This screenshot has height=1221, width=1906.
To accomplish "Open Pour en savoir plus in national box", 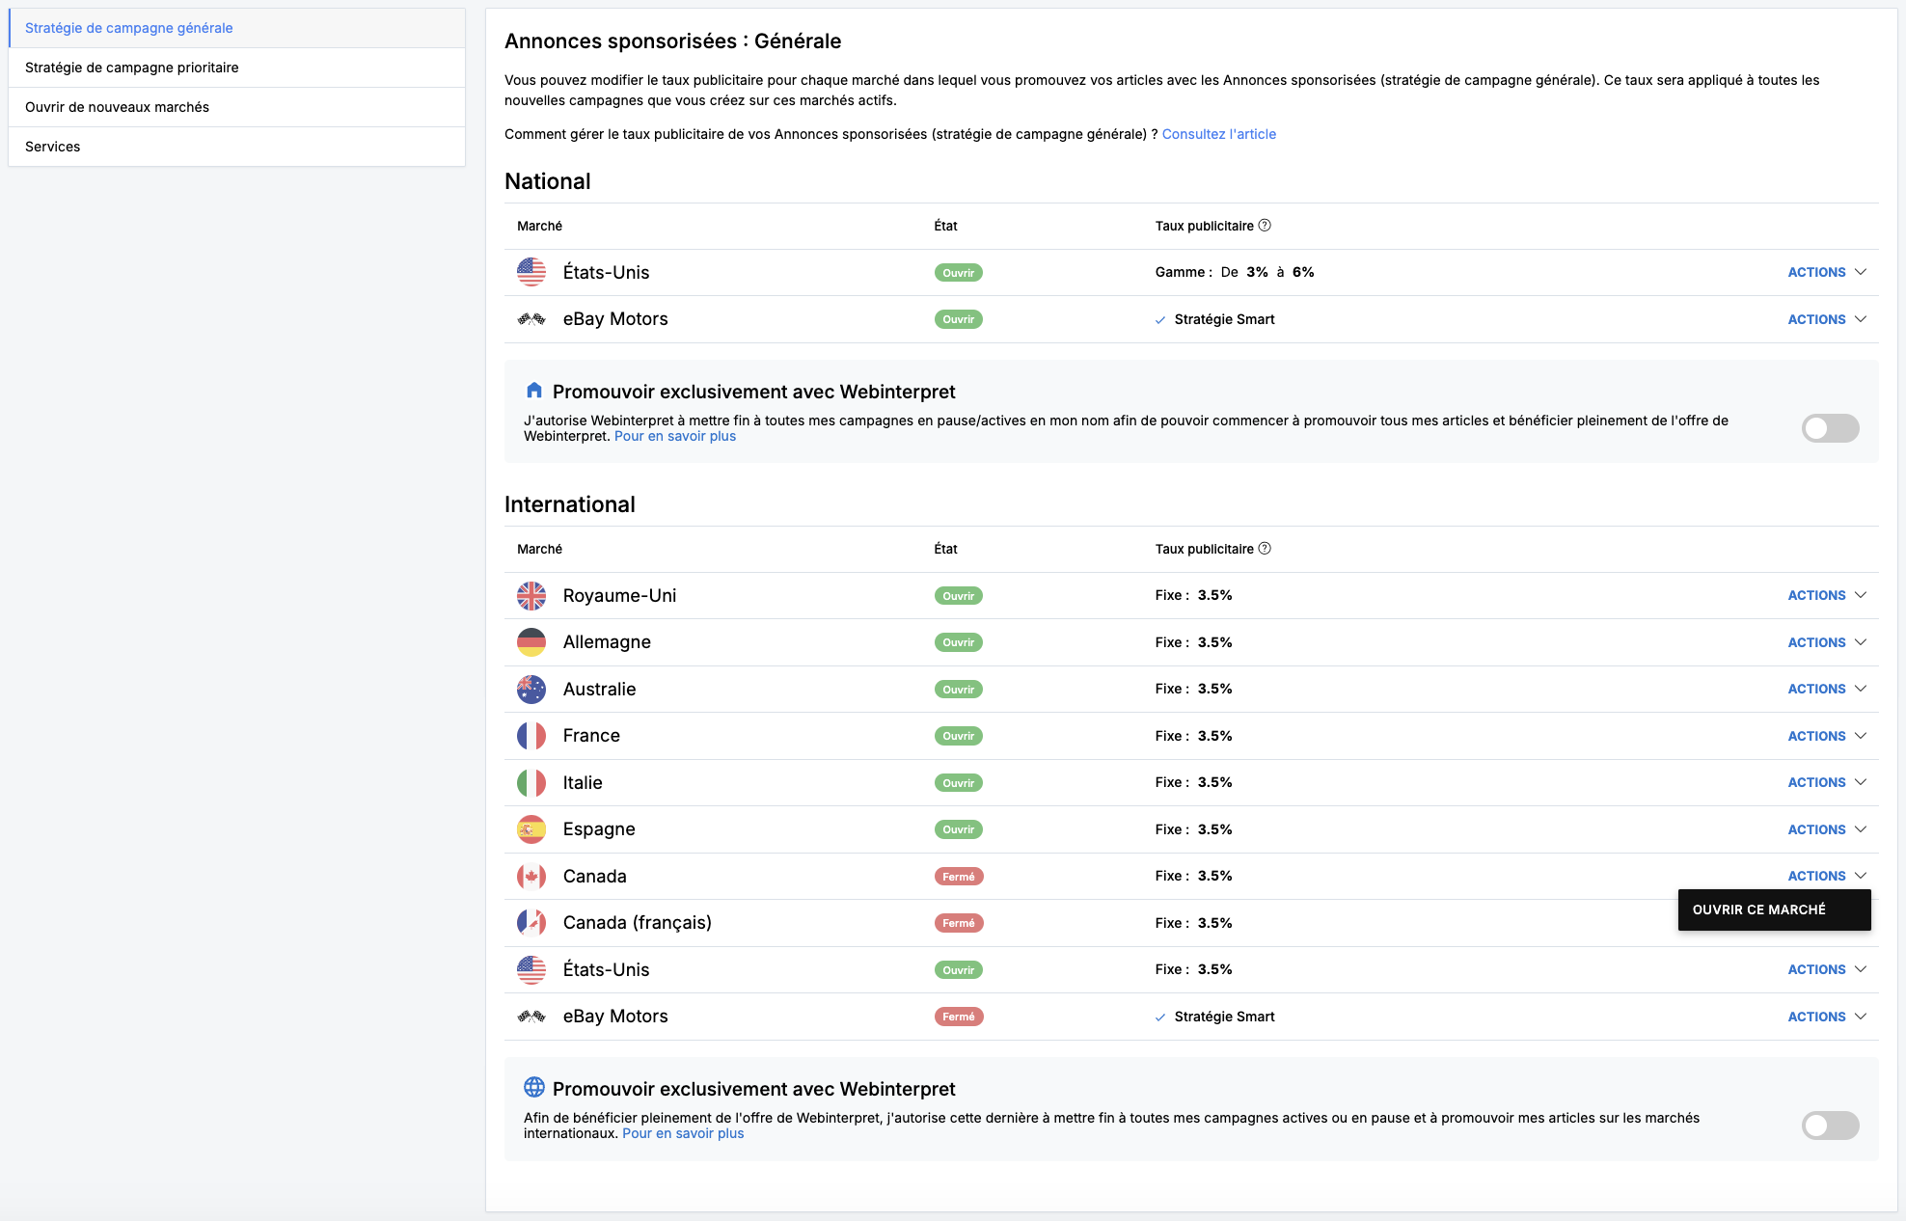I will pyautogui.click(x=674, y=436).
